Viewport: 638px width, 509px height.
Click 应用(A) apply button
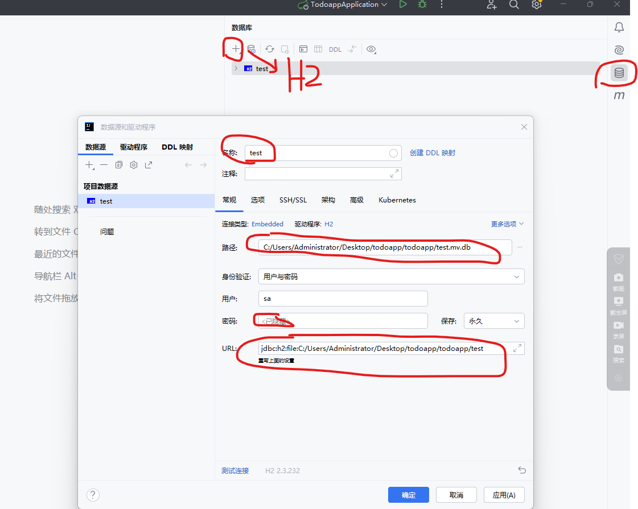pos(504,495)
